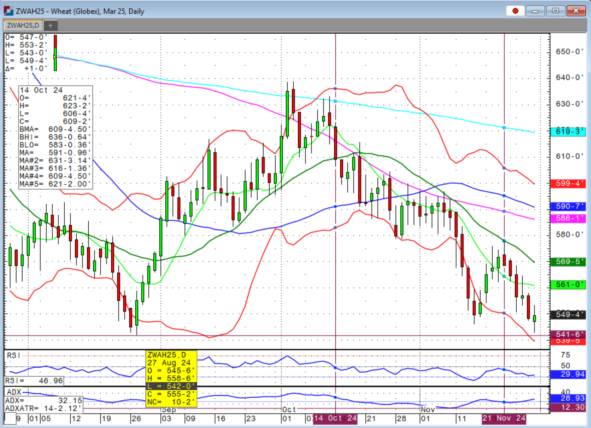Minimize the wheat chart window
Viewport: 591px width, 428px height.
(x=535, y=11)
